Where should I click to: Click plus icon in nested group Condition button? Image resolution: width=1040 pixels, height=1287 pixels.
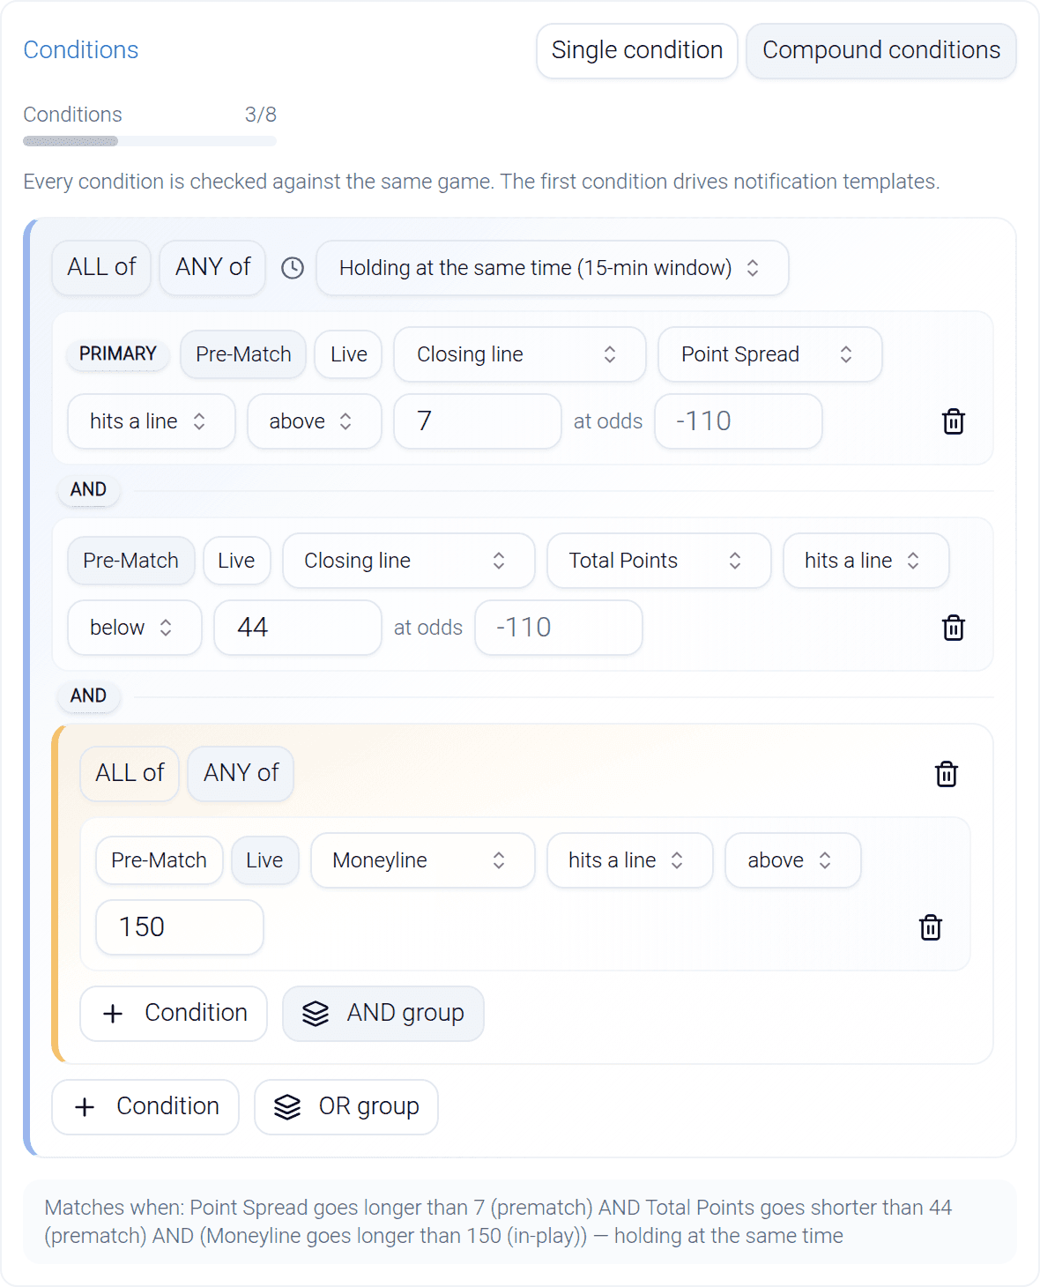tap(113, 1014)
